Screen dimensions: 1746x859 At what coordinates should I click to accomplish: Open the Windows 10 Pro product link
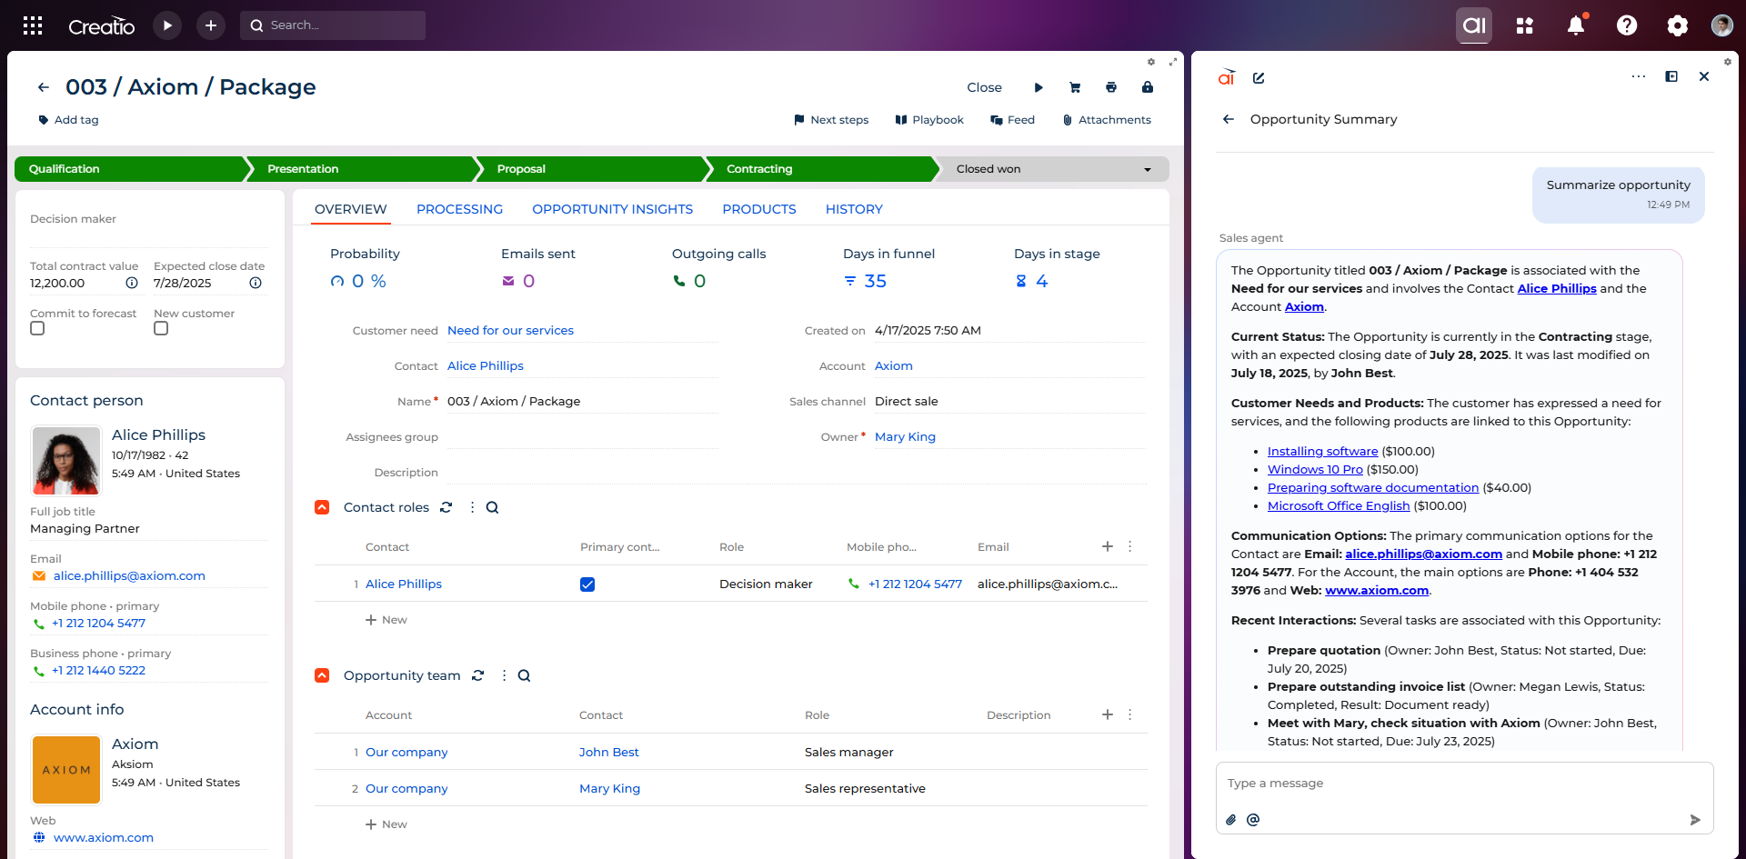click(x=1315, y=470)
